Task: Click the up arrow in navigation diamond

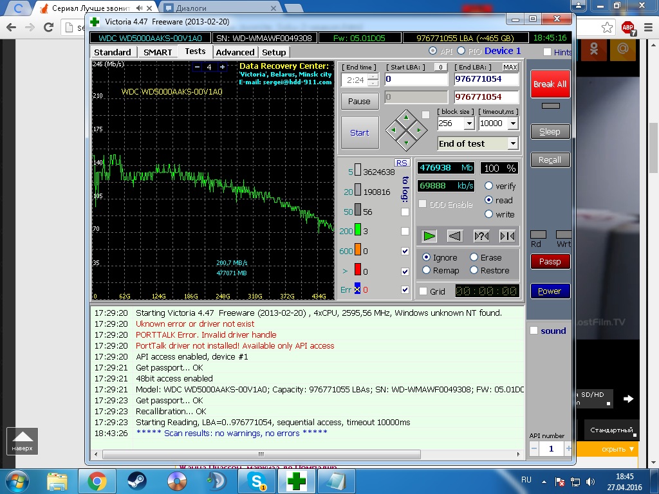Action: [x=406, y=117]
